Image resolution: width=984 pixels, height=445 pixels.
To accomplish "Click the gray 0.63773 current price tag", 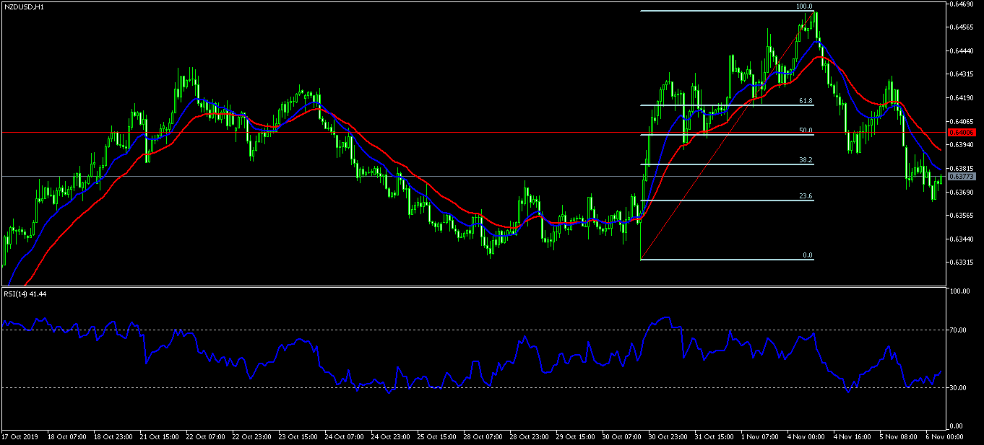I will point(962,176).
